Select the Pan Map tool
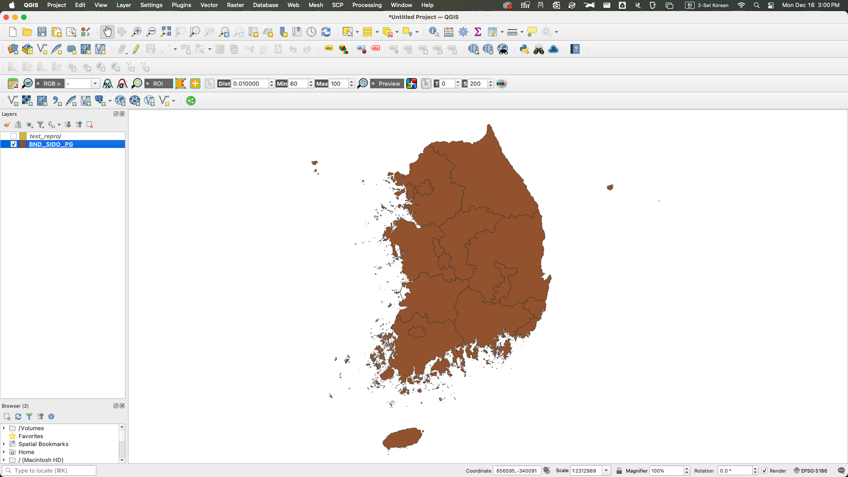848x477 pixels. click(107, 31)
